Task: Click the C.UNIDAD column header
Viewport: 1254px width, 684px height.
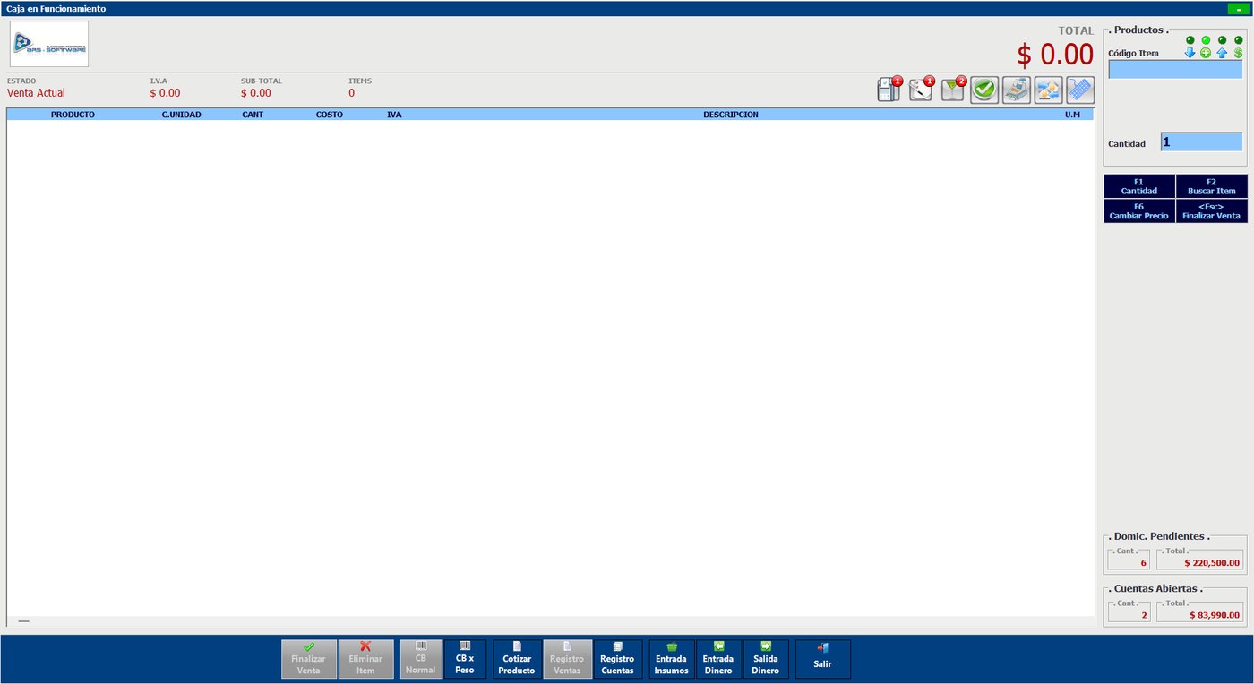Action: point(181,115)
